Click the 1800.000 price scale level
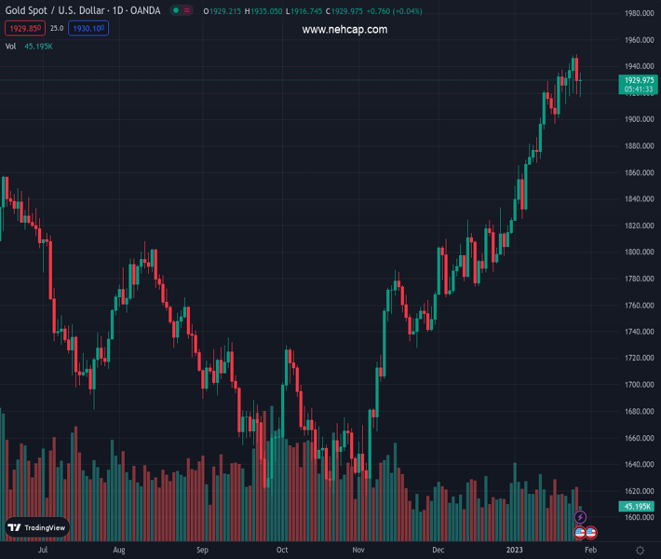Screen dimensions: 661x559 click(x=638, y=252)
